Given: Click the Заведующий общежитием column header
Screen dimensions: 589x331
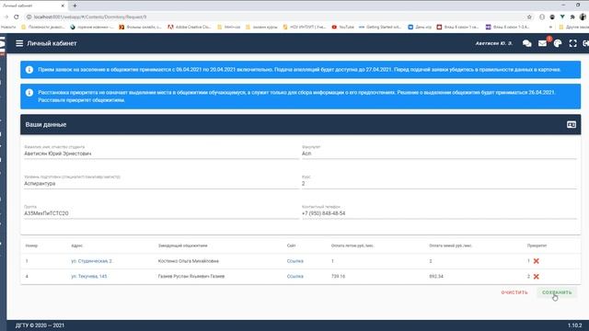Looking at the screenshot, I should tap(182, 245).
